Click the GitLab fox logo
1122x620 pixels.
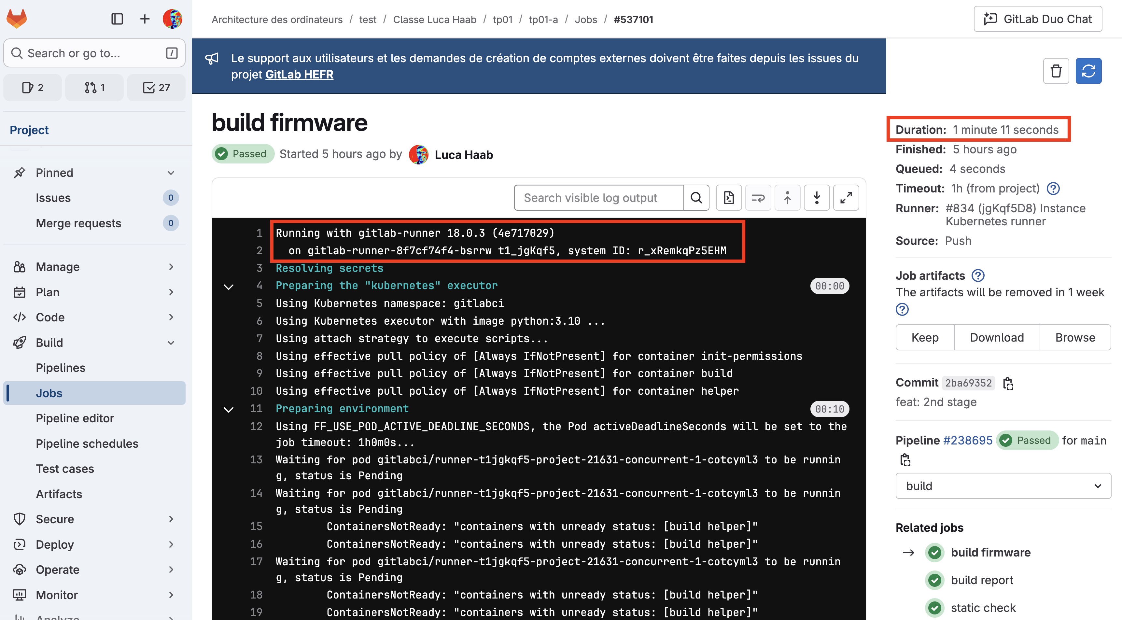pos(17,19)
